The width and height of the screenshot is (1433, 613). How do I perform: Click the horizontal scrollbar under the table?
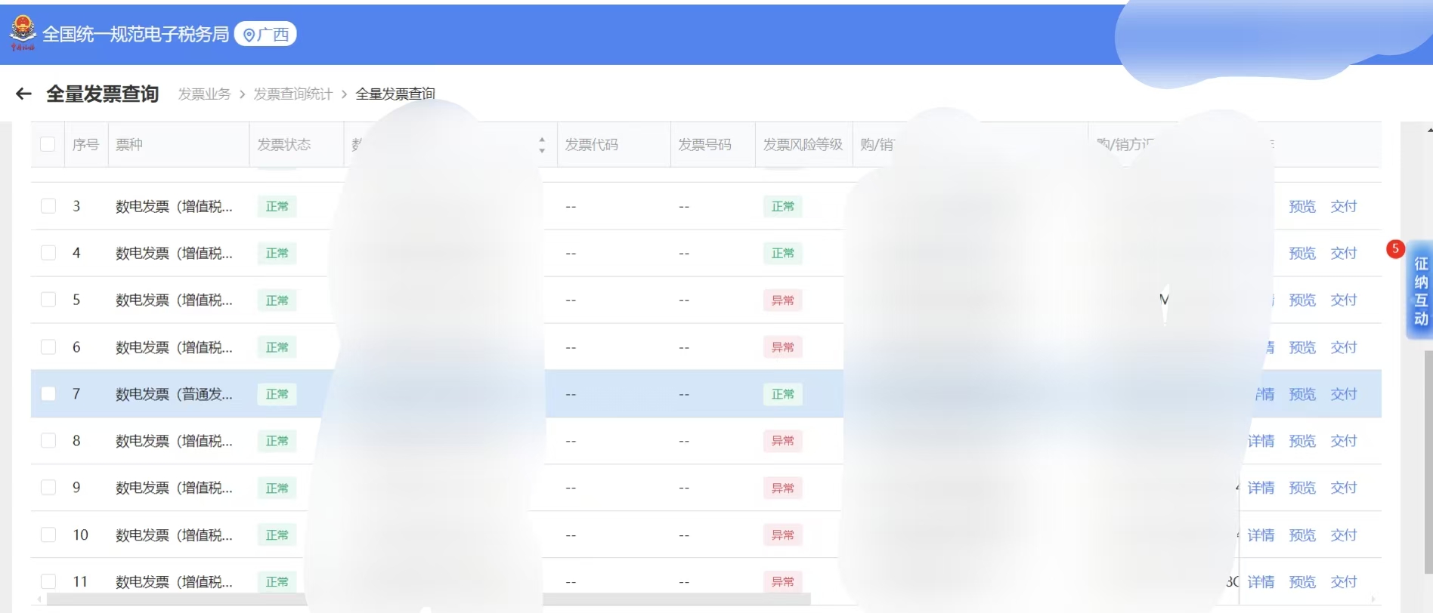click(x=429, y=599)
